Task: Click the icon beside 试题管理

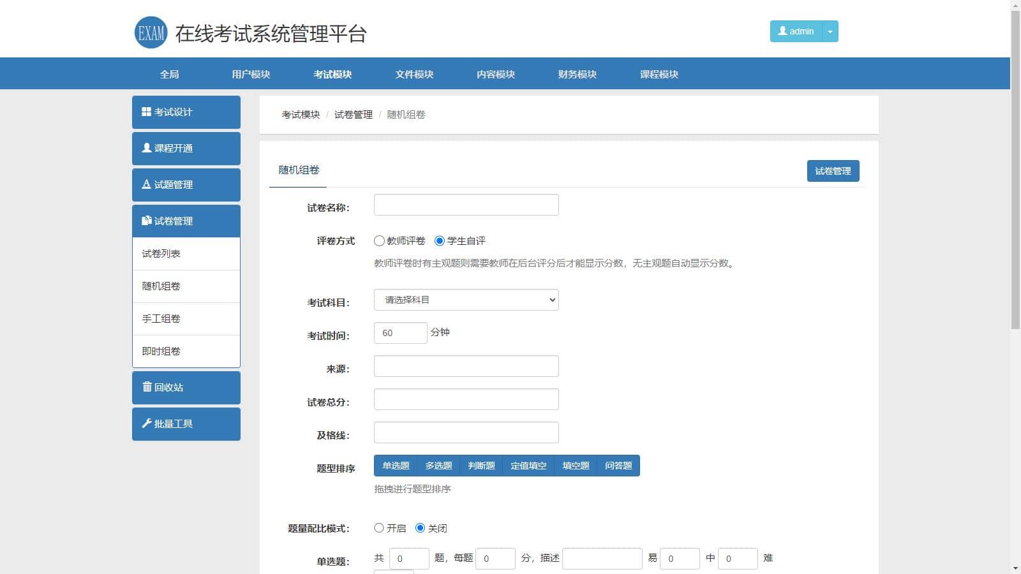Action: point(146,184)
